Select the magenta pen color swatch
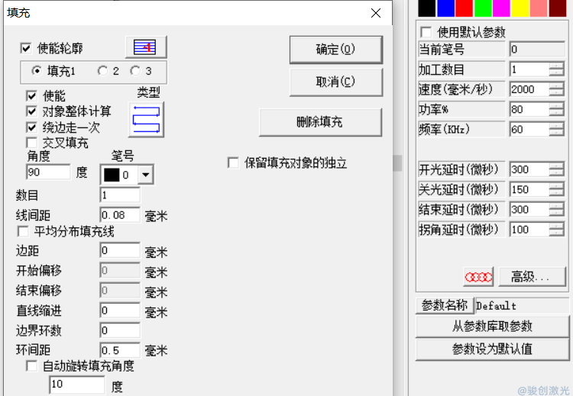 (x=501, y=8)
